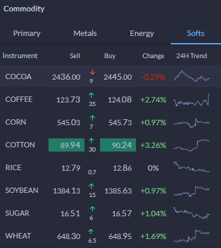Open the COFFEE 24H trend sparkline
The image size is (221, 248).
[x=192, y=100]
